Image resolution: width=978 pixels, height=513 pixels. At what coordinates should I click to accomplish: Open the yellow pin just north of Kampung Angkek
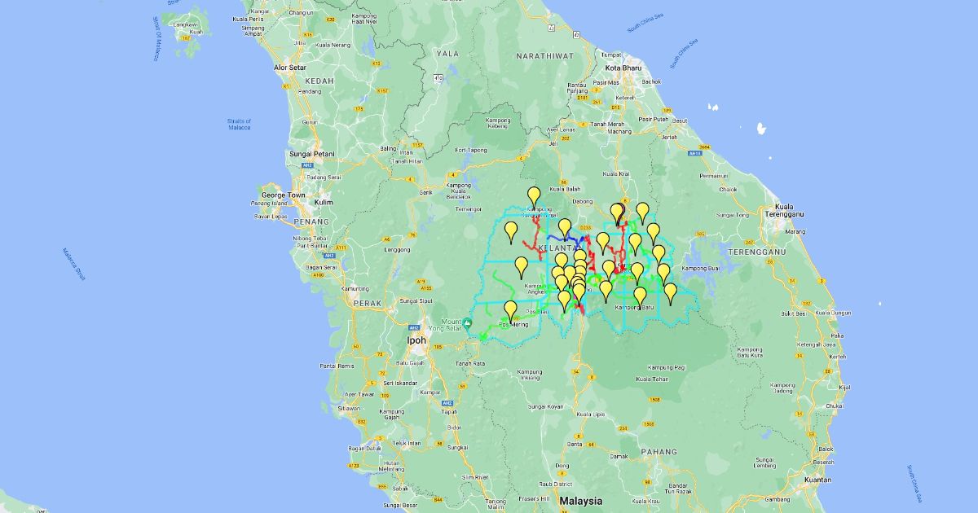[522, 265]
